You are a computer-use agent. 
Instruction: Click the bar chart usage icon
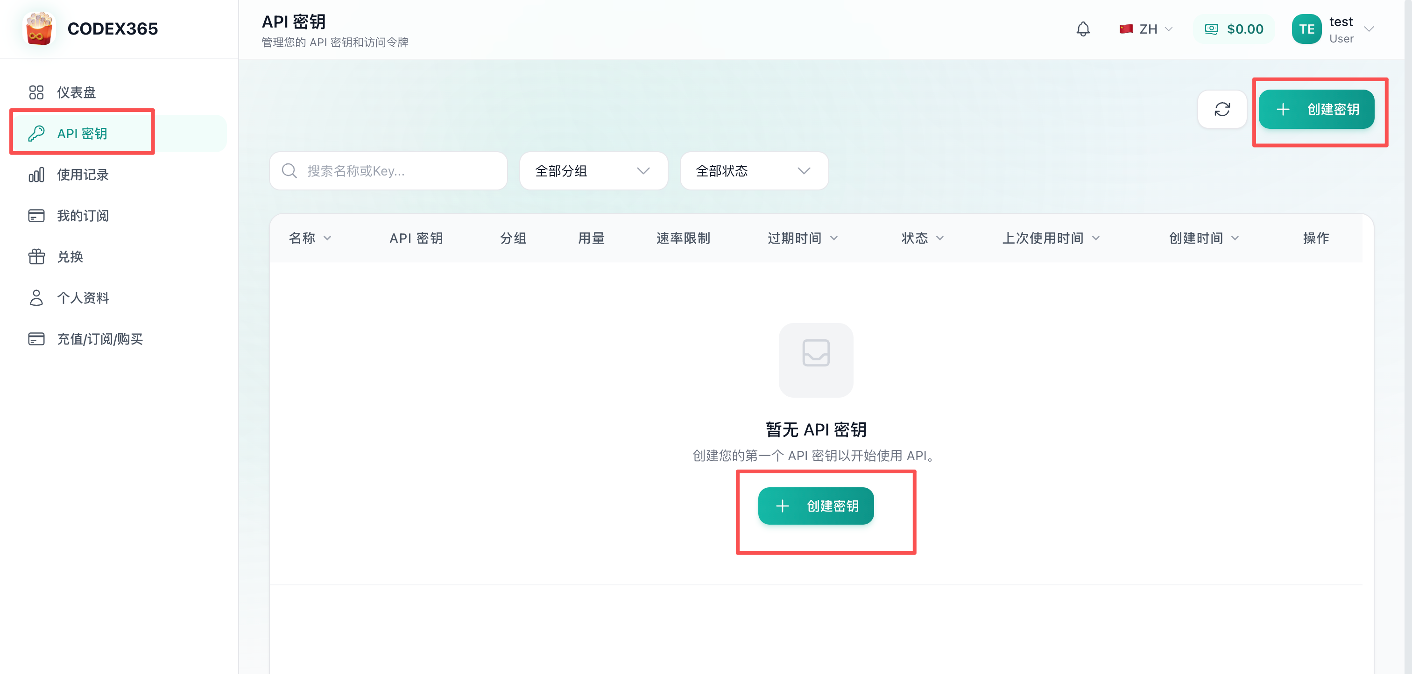pos(36,174)
